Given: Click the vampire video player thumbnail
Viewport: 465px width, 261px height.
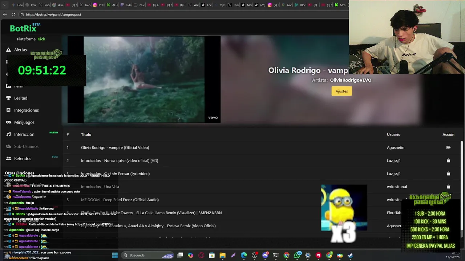Looking at the screenshot, I should click(x=144, y=79).
